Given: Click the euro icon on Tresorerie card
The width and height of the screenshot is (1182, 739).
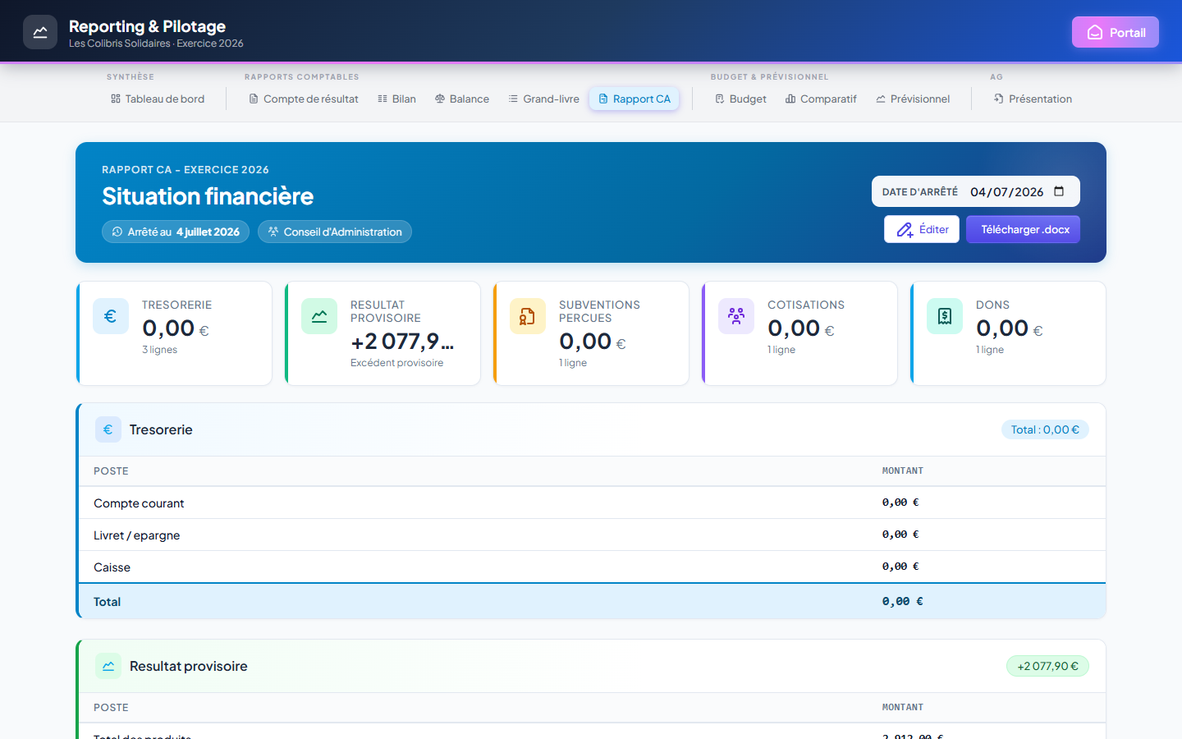Looking at the screenshot, I should [x=111, y=316].
